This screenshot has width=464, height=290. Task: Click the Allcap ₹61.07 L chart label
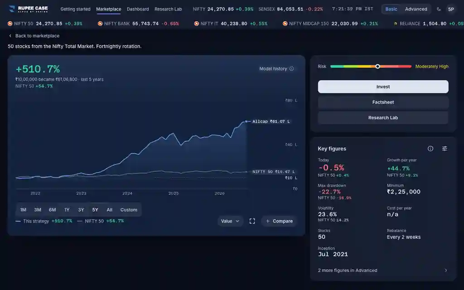pyautogui.click(x=271, y=121)
